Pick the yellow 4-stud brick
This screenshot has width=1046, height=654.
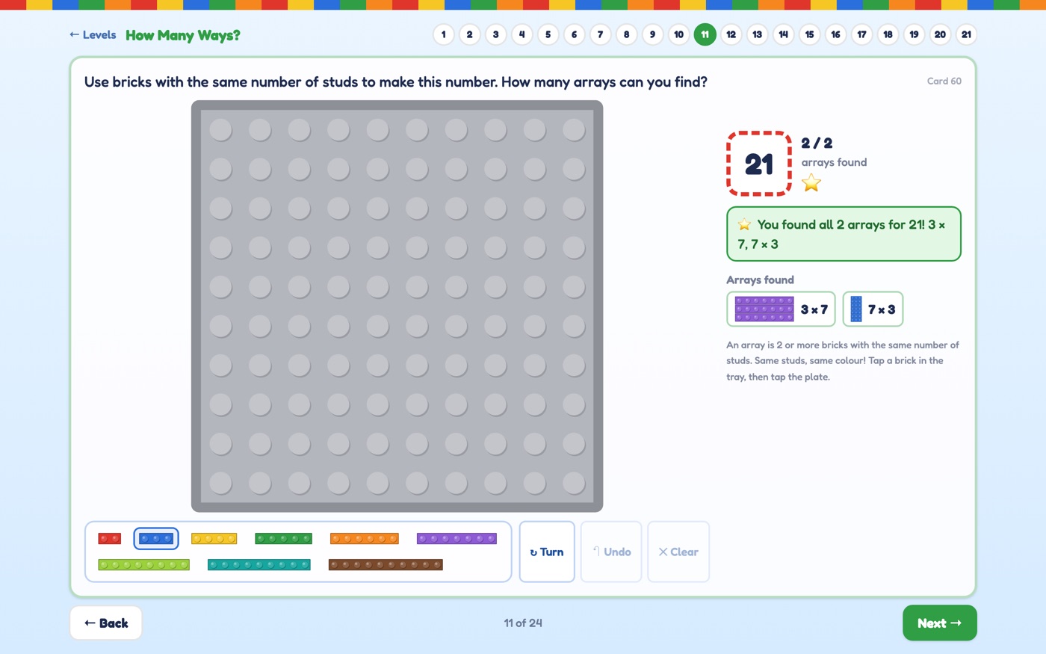point(214,538)
